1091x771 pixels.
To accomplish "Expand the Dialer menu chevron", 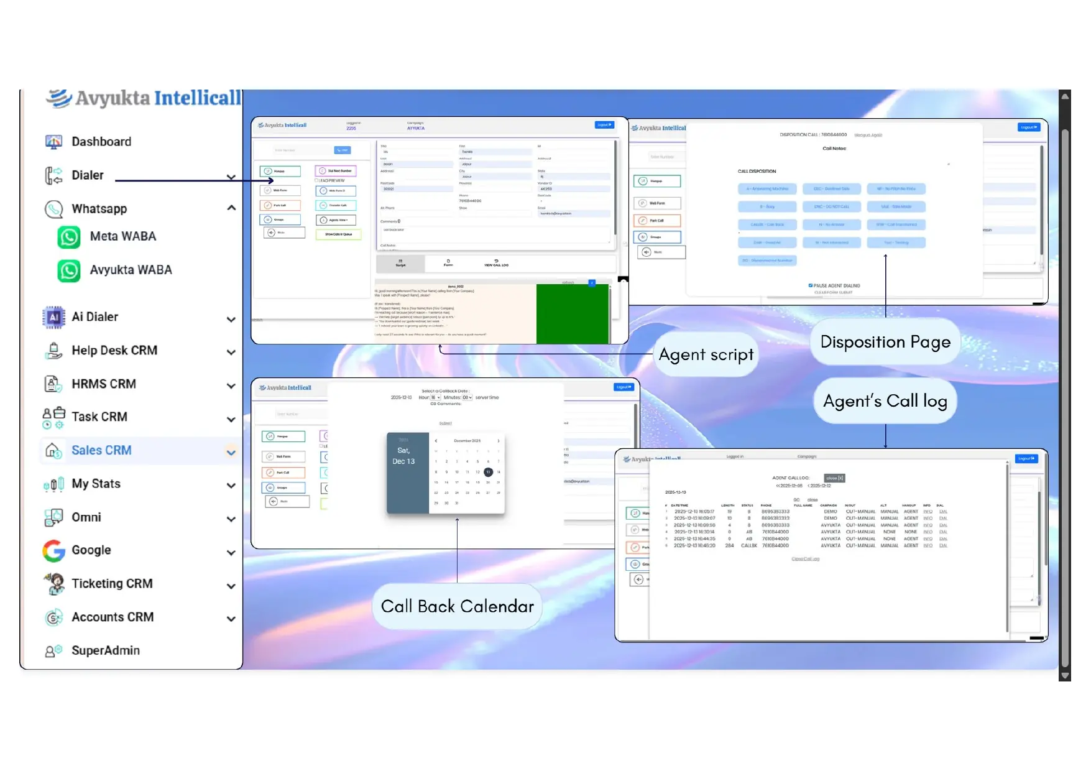I will pos(231,177).
